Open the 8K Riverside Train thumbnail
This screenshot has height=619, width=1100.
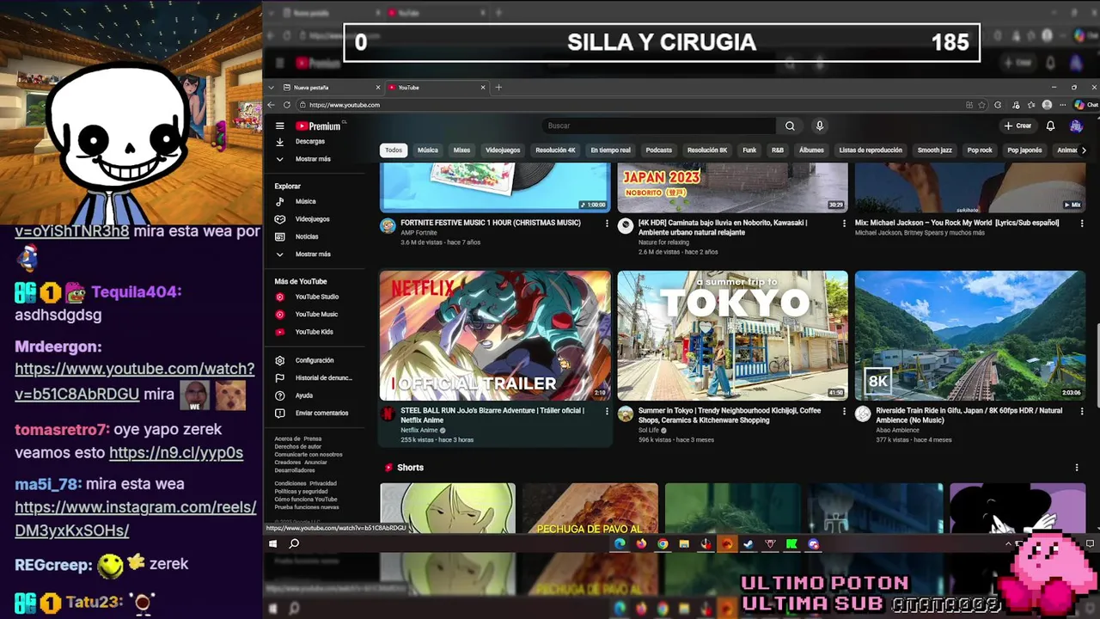coord(970,335)
